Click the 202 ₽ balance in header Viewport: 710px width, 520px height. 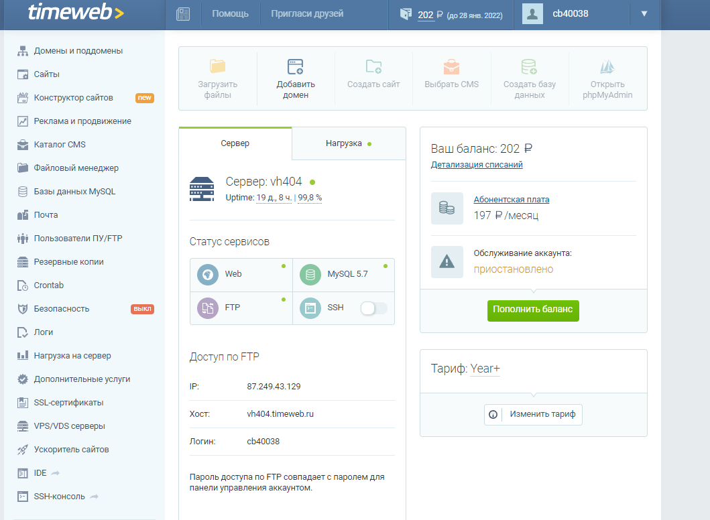(430, 15)
